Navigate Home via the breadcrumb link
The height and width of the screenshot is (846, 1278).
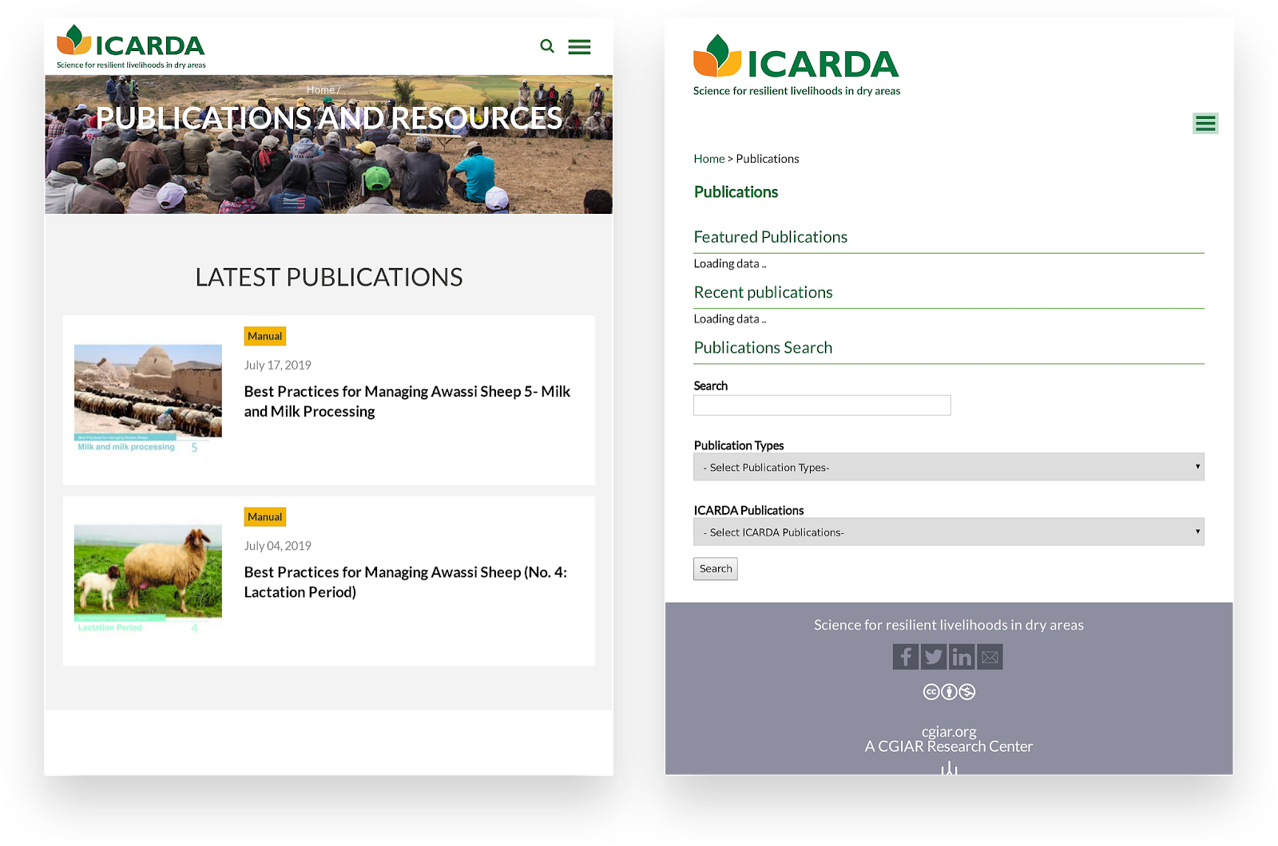[708, 158]
